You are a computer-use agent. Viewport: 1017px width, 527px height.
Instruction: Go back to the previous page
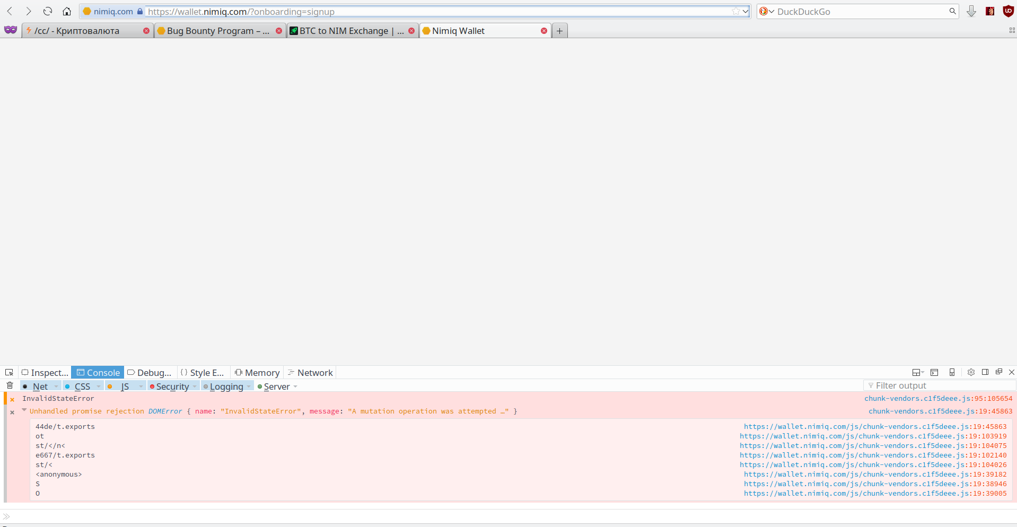pos(10,11)
